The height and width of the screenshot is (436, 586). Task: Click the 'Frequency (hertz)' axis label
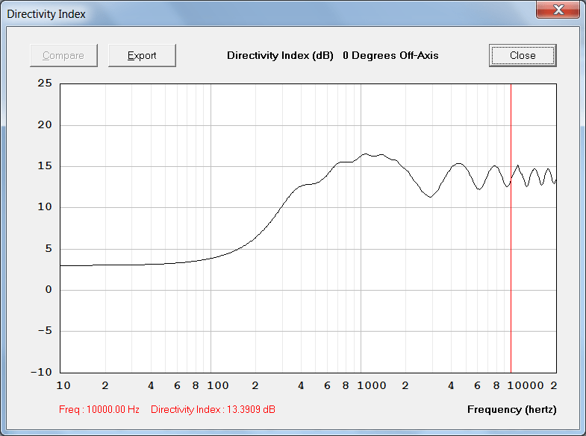coord(511,409)
